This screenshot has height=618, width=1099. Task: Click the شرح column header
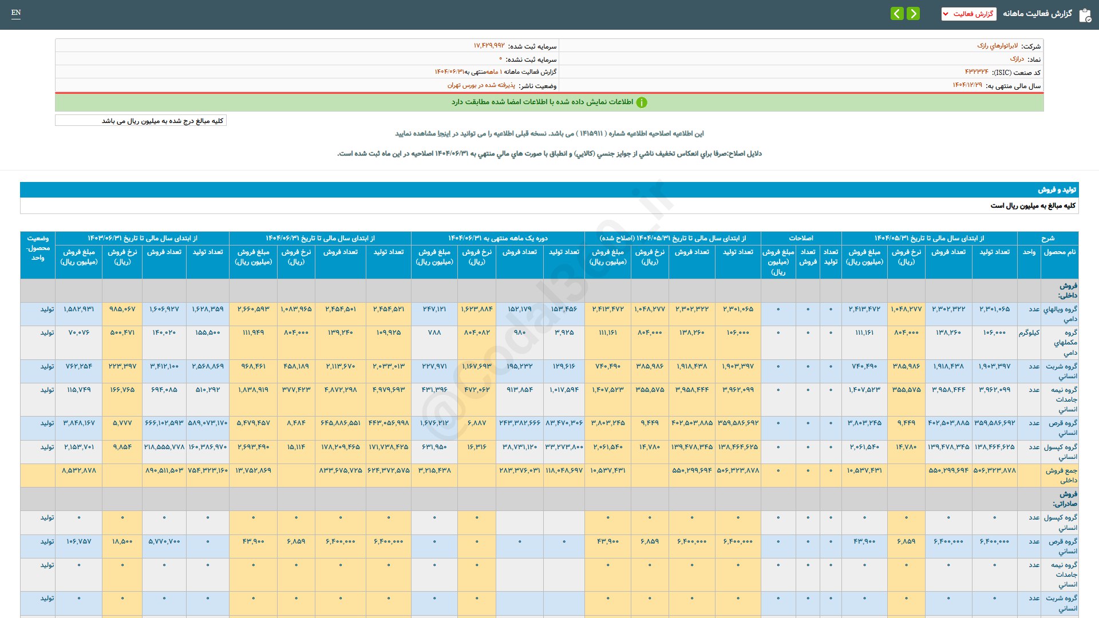point(1047,238)
